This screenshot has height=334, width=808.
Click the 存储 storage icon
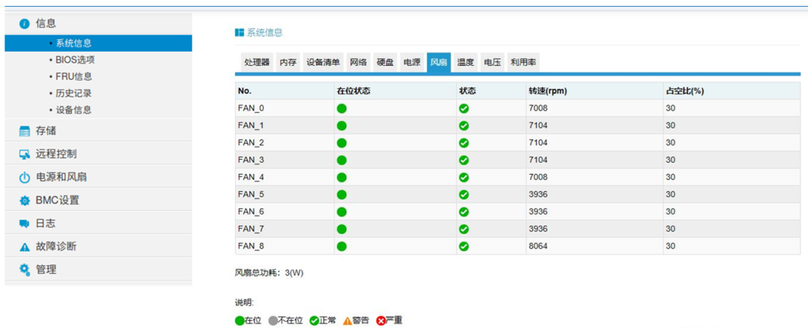(x=24, y=132)
